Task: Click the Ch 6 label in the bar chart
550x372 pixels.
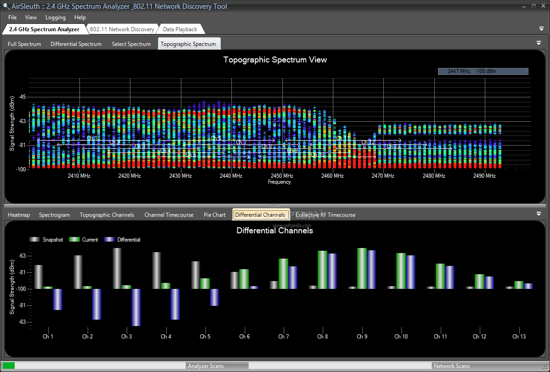Action: tap(245, 337)
